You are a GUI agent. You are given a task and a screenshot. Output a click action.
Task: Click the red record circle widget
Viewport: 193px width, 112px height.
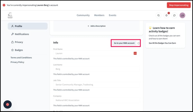[8, 104]
